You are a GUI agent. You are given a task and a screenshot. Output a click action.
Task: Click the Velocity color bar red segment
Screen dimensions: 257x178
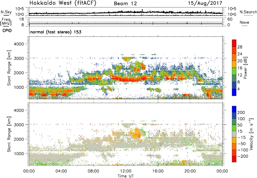pos(234,159)
